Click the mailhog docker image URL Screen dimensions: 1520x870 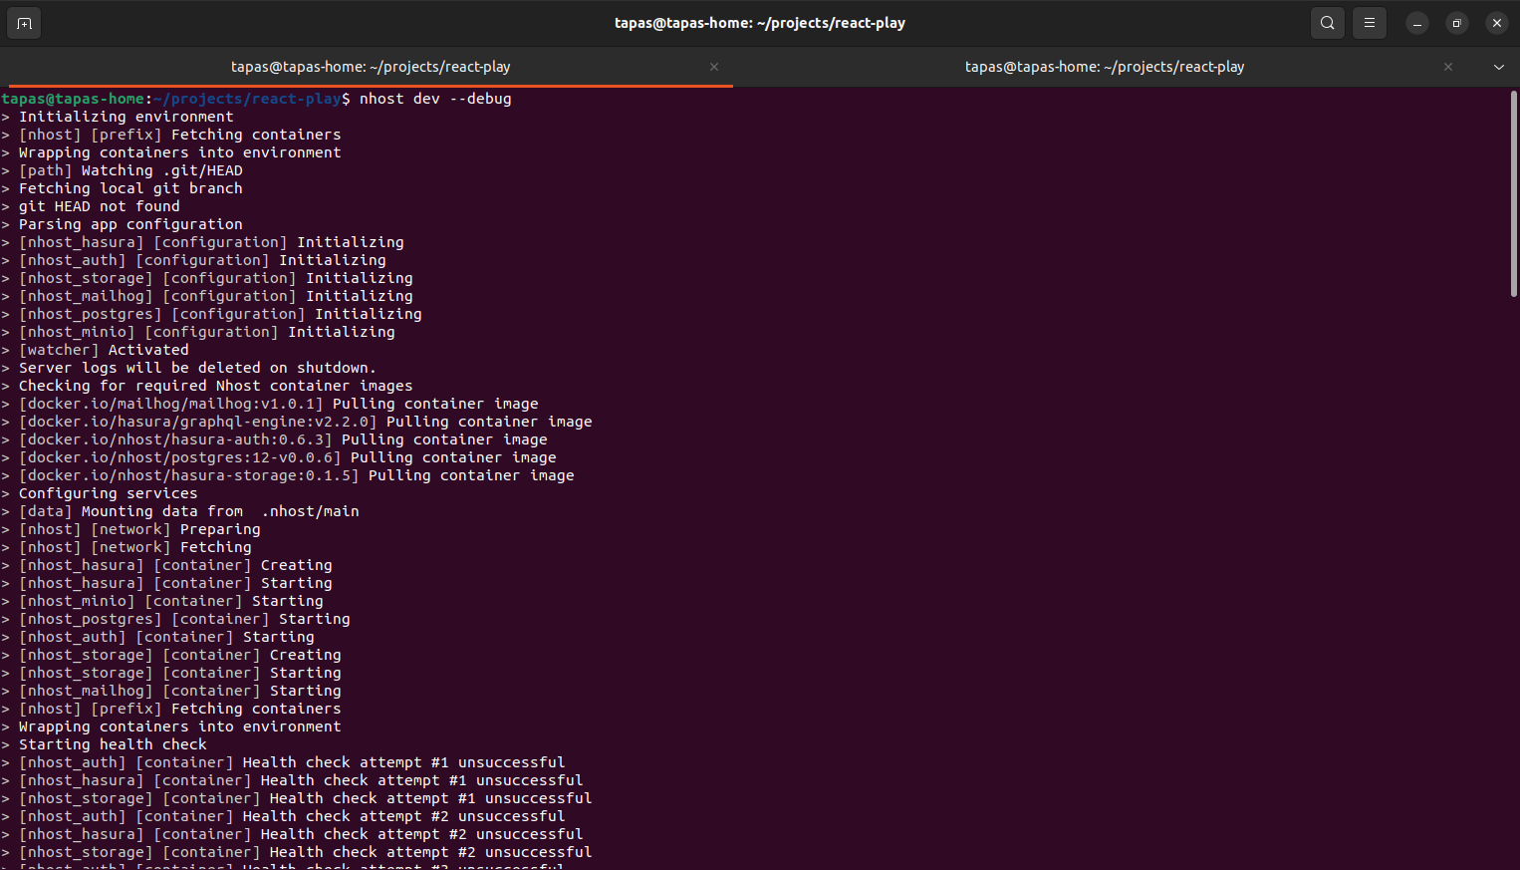tap(173, 403)
